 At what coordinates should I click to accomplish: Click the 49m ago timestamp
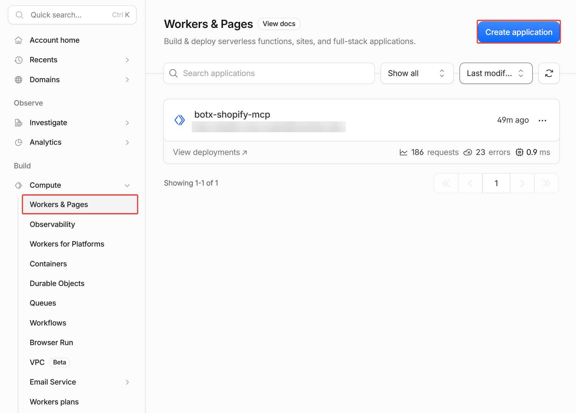pos(513,120)
